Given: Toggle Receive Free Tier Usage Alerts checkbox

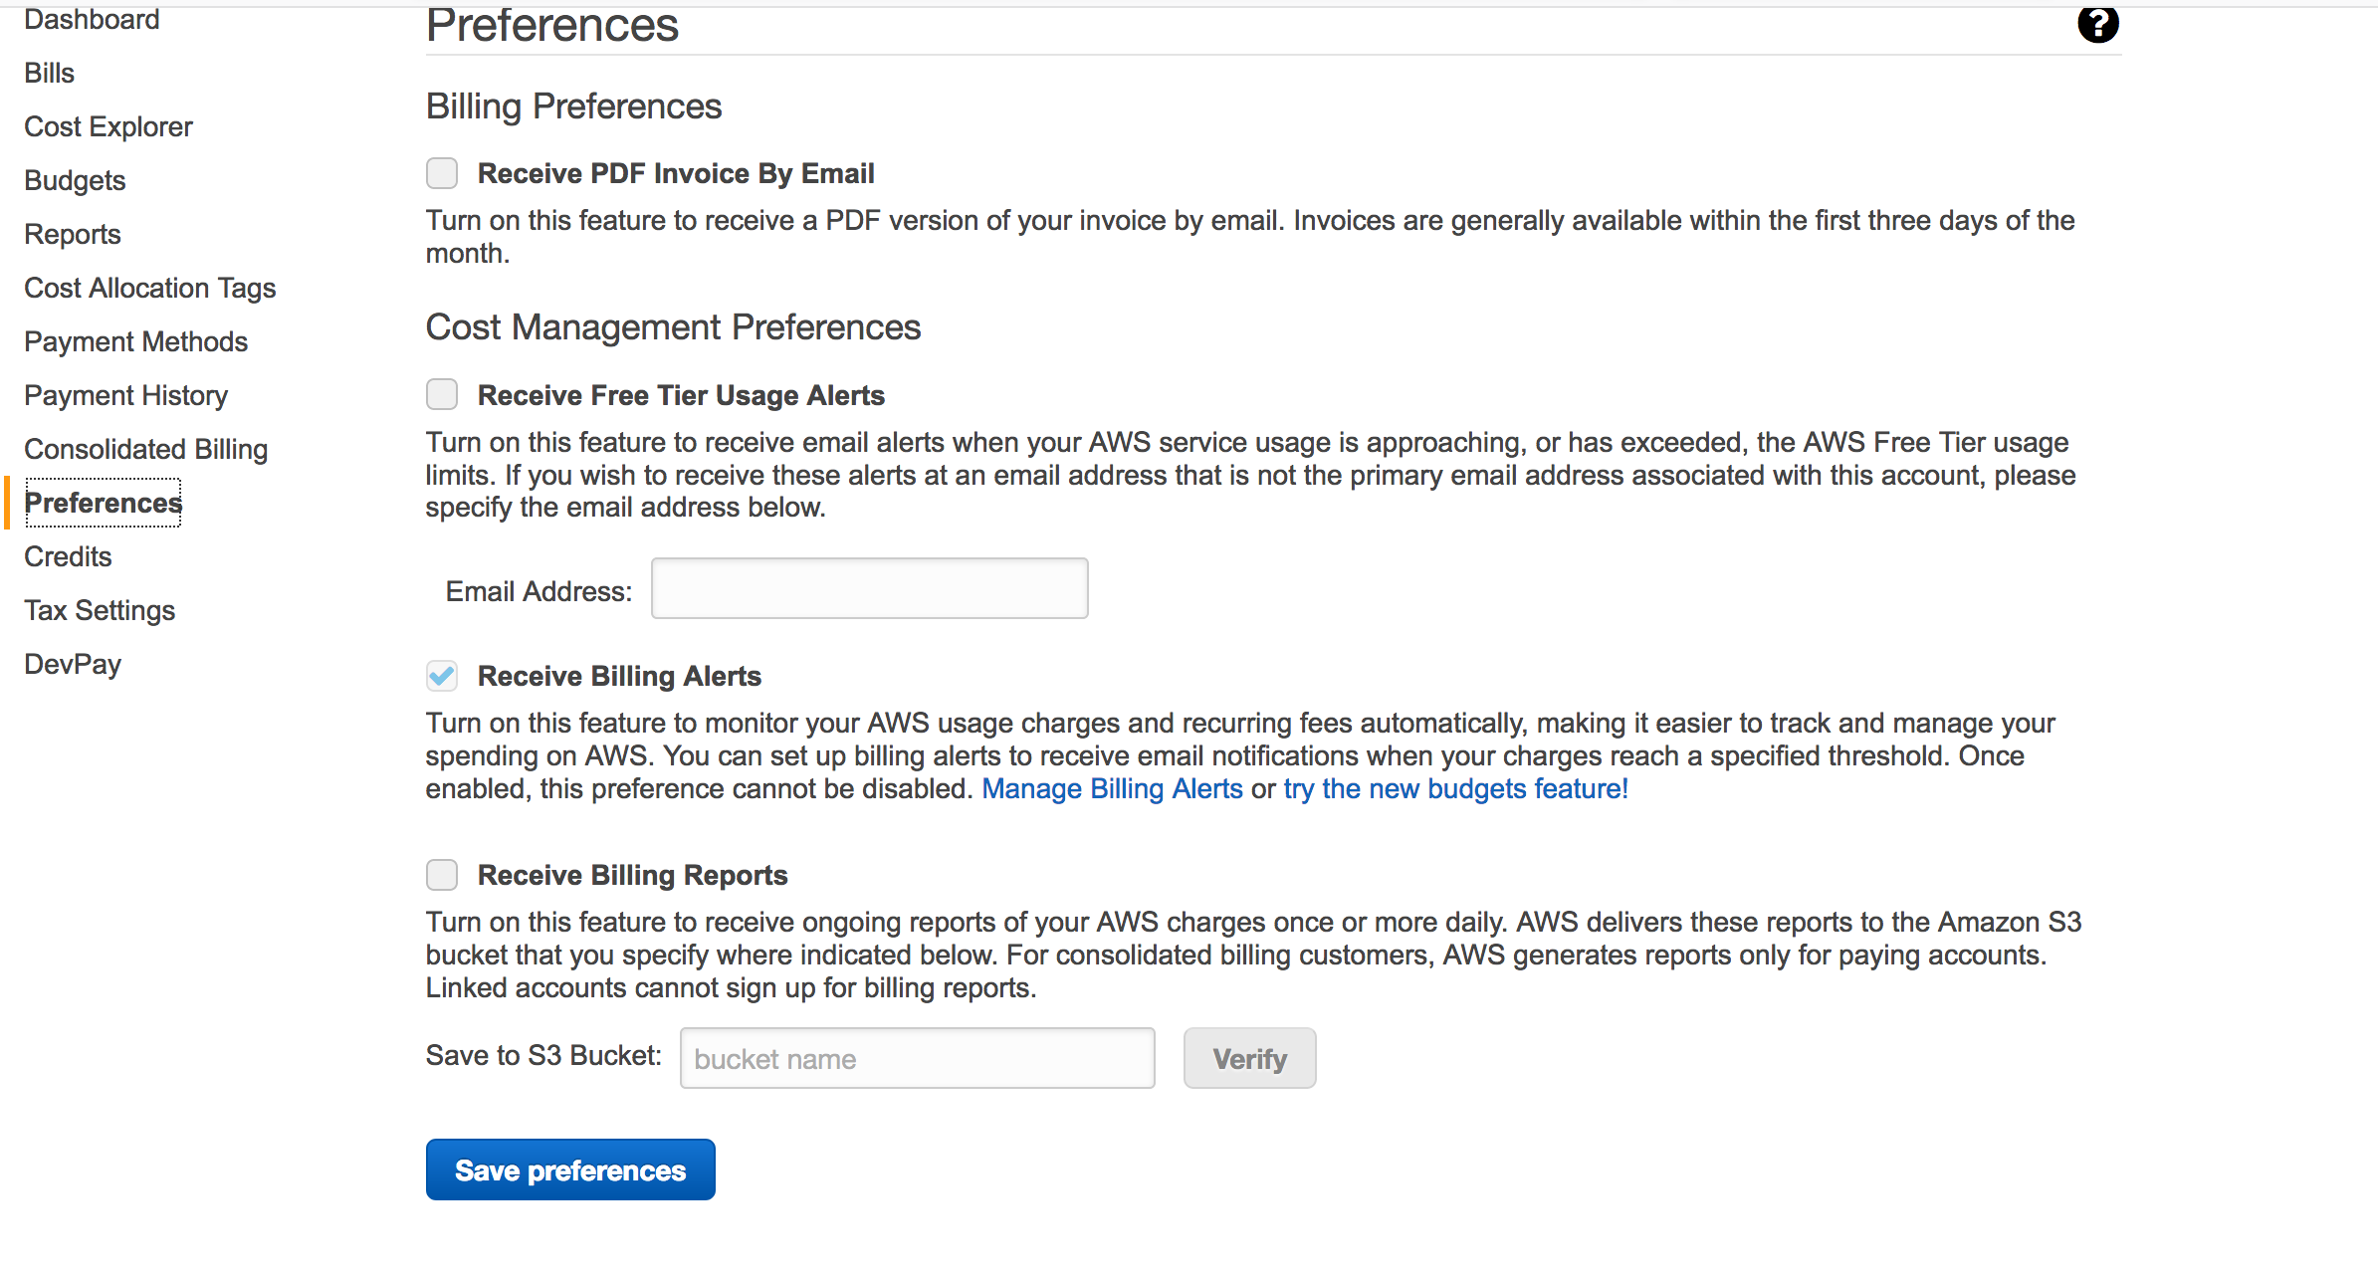Looking at the screenshot, I should pos(442,394).
